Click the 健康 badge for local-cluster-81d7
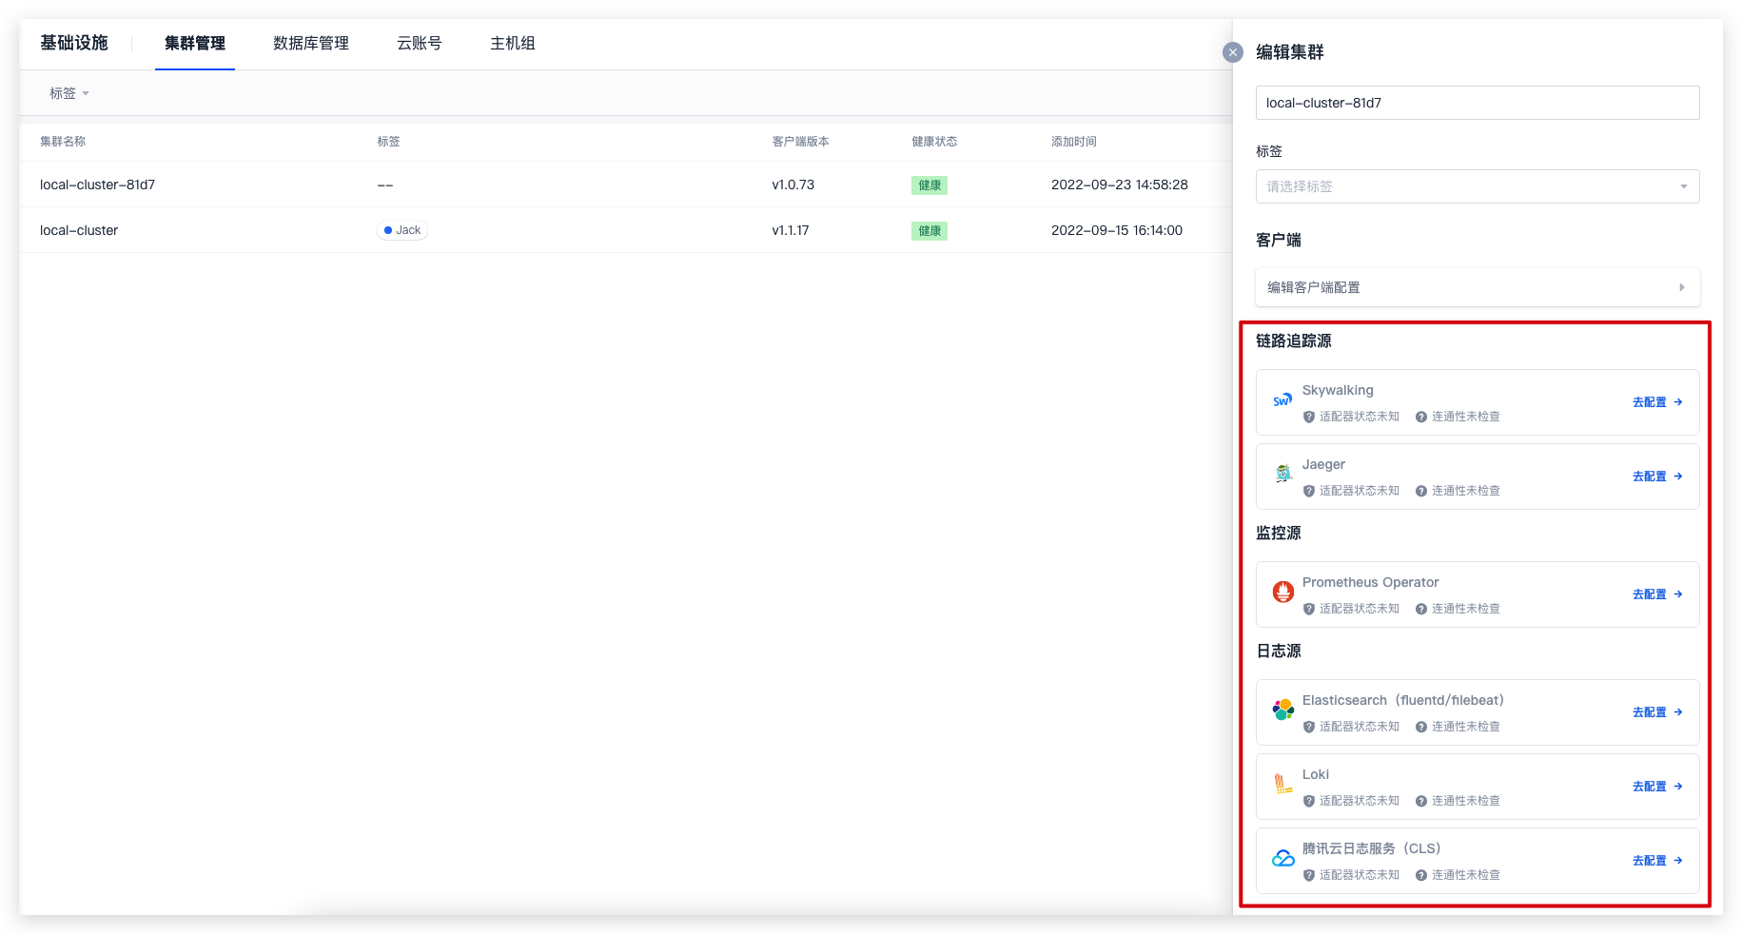This screenshot has width=1742, height=934. coord(930,185)
